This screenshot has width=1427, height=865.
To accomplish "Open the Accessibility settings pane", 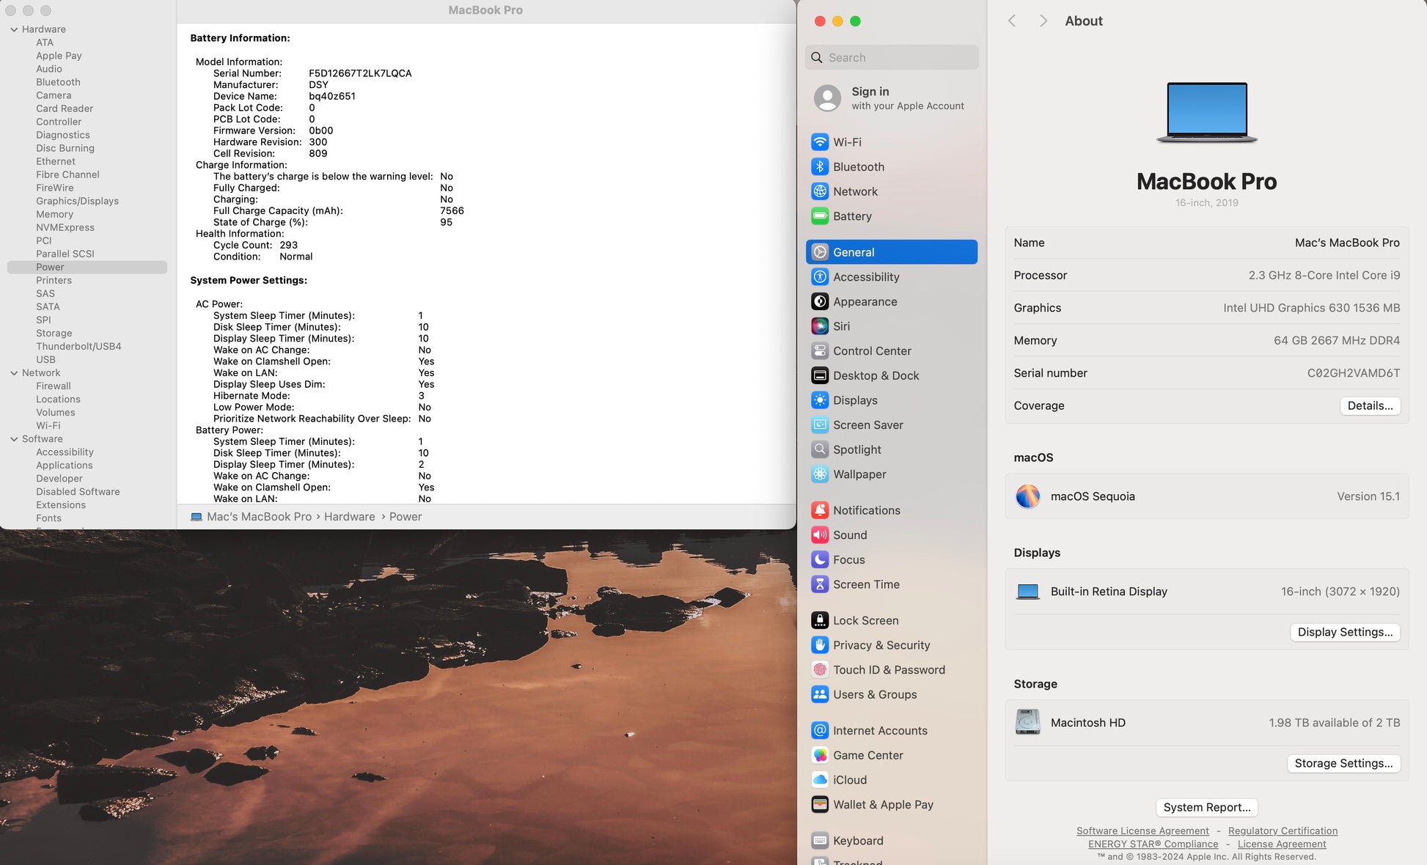I will tap(865, 277).
